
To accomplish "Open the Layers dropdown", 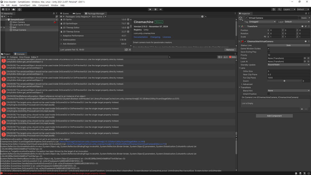I will (x=289, y=9).
